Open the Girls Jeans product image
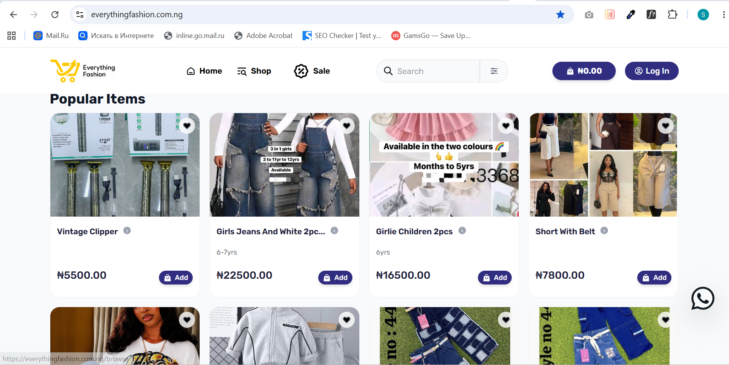The height and width of the screenshot is (365, 729). pyautogui.click(x=284, y=165)
